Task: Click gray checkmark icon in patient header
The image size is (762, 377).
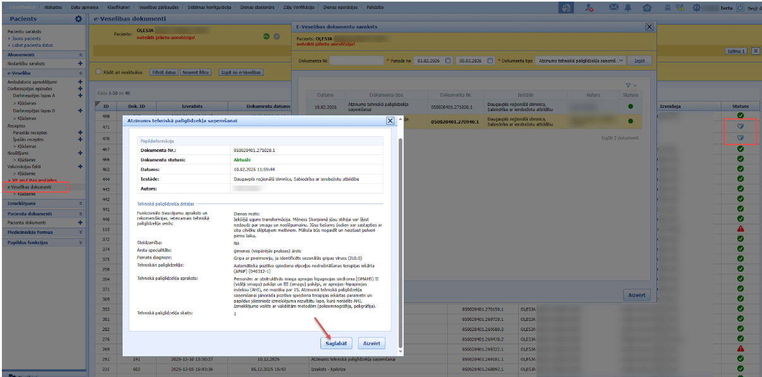Action: point(276,36)
